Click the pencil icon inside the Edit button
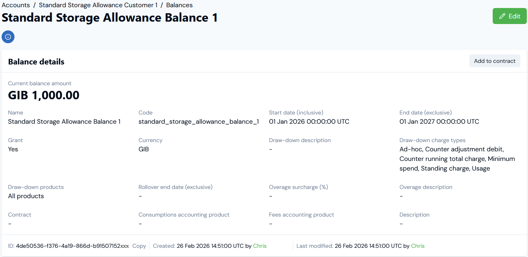The image size is (528, 257). (502, 16)
